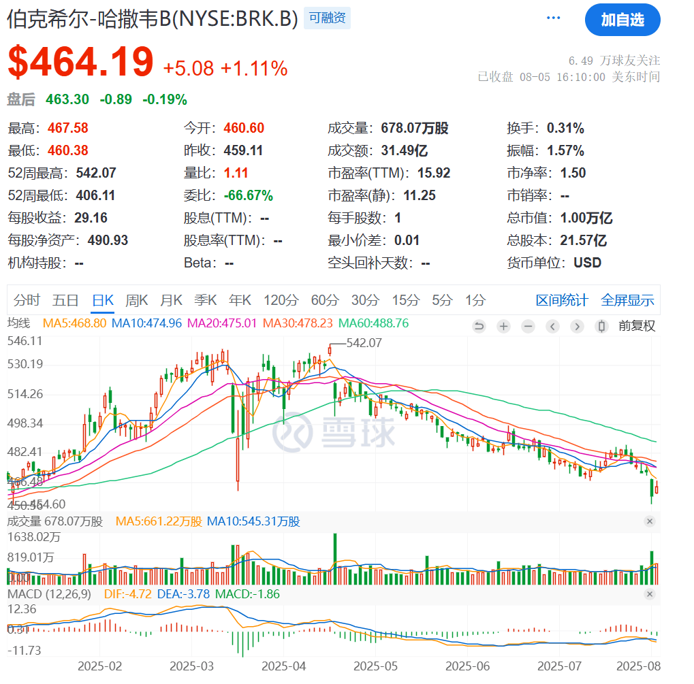Zoom out chart with minus icon
This screenshot has width=694, height=684.
528,327
